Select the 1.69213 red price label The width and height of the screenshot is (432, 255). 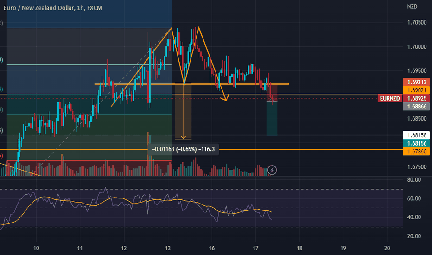(x=416, y=82)
